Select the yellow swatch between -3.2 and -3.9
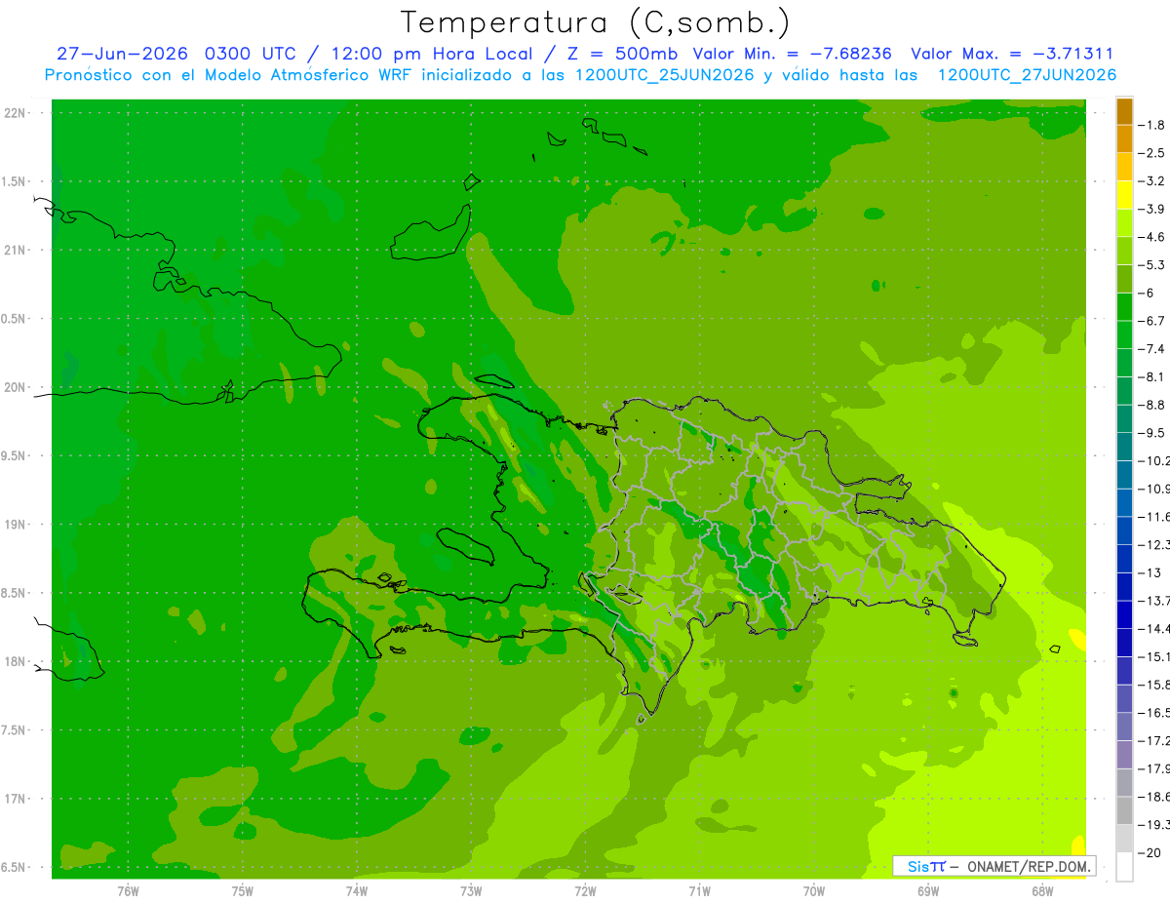The height and width of the screenshot is (904, 1170). [x=1124, y=196]
